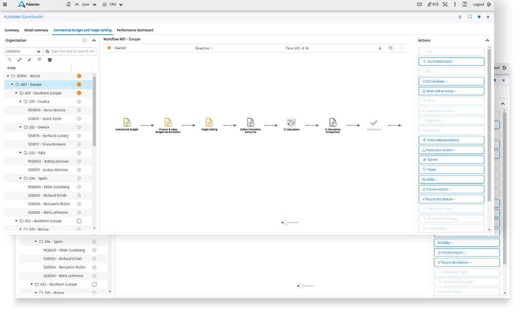
Task: Click the Finance & Sales Budget Reconciliation step
Action: (x=168, y=122)
